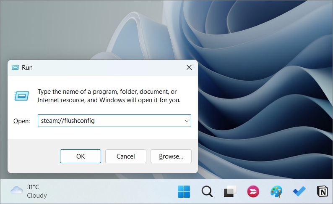Open taskbar Search magnifier
The height and width of the screenshot is (204, 333).
[207, 191]
